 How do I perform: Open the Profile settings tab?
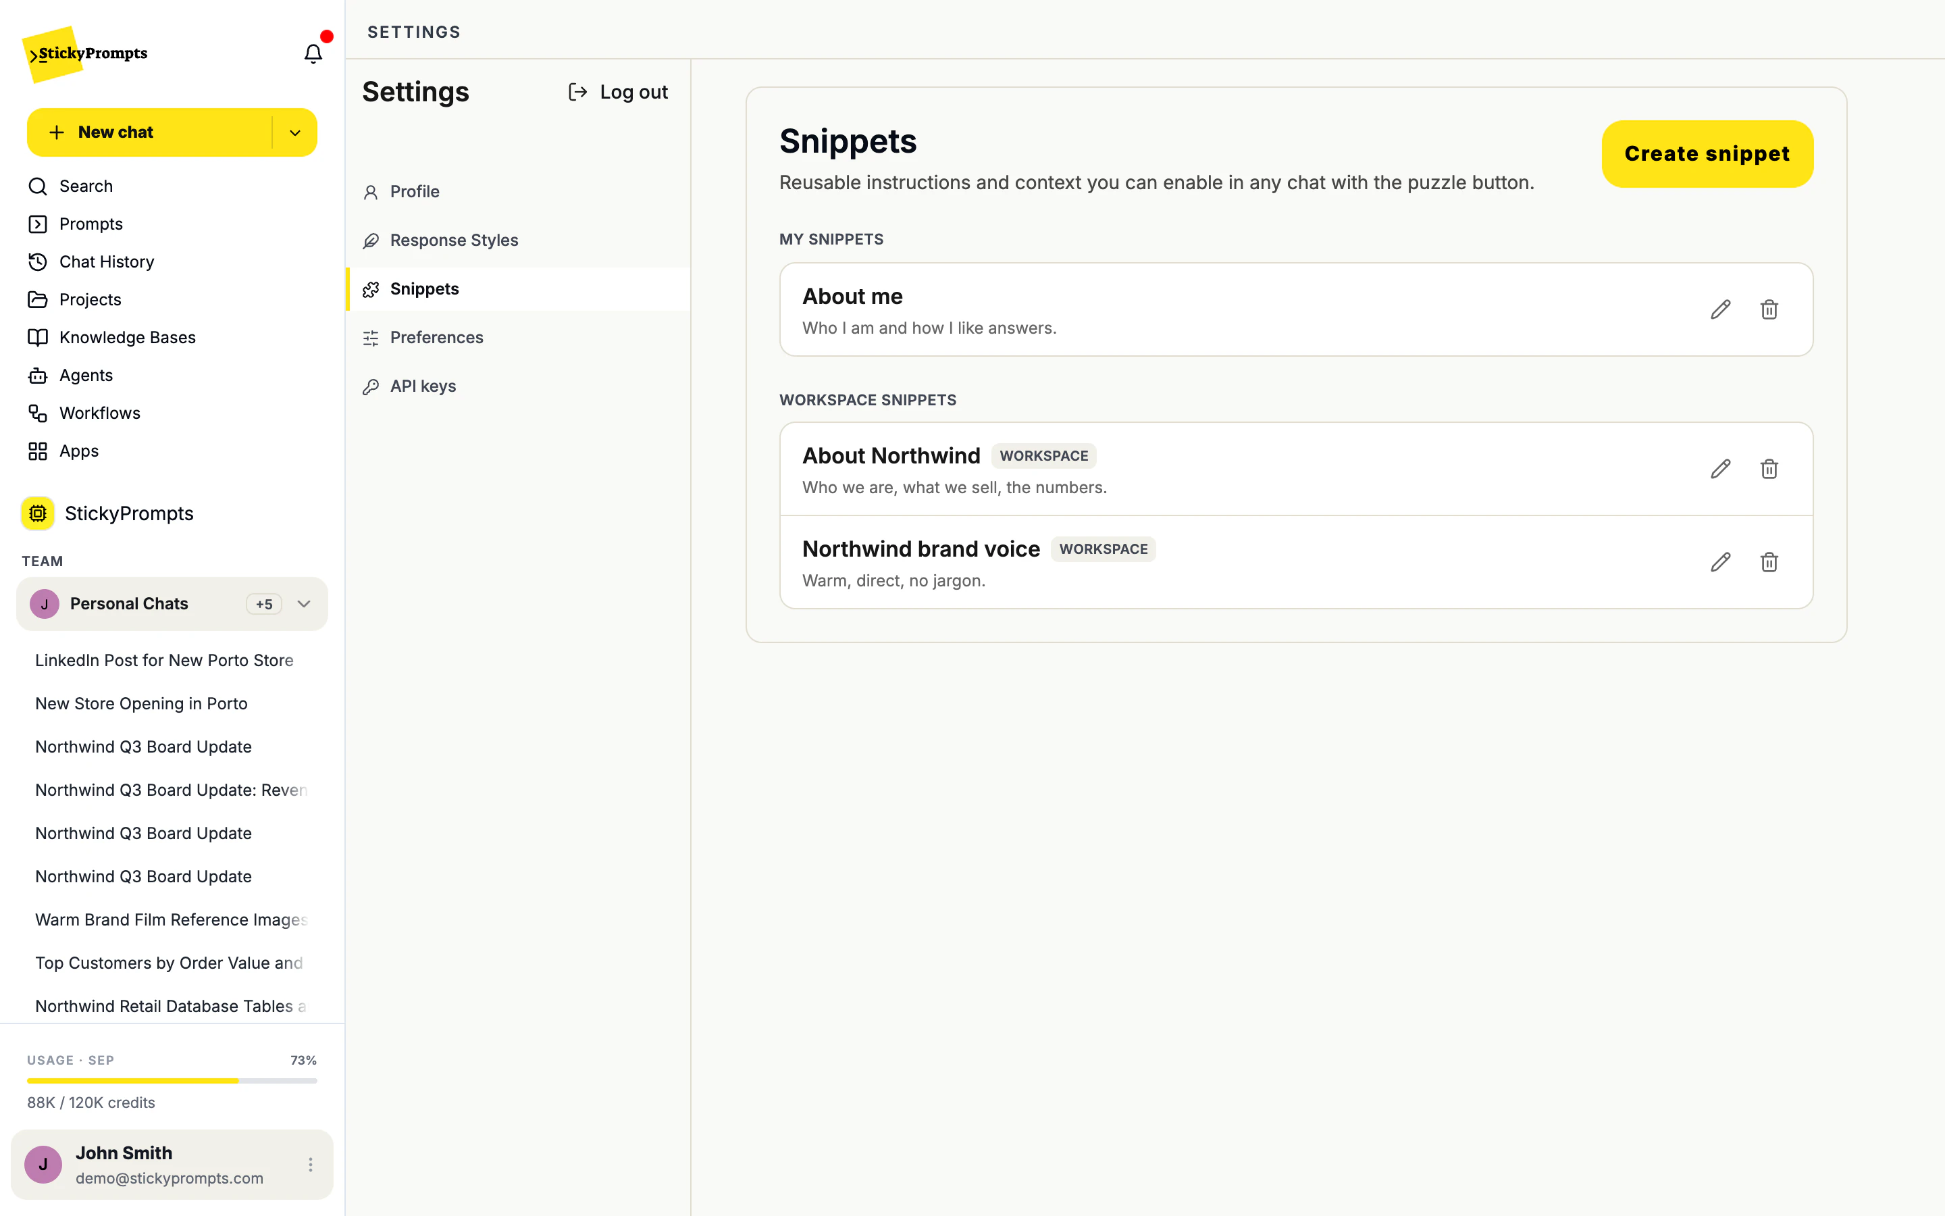tap(519, 193)
